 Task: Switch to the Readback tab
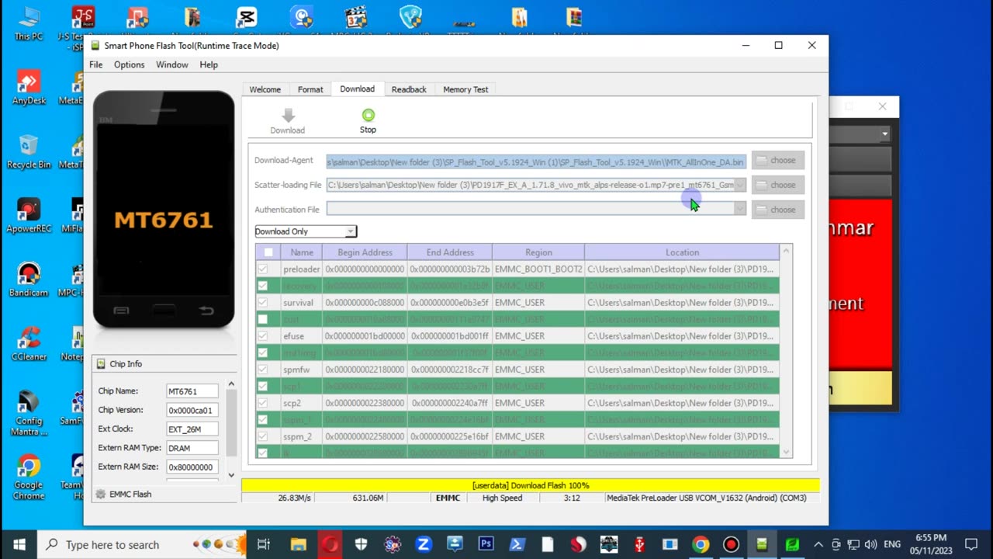pyautogui.click(x=409, y=89)
